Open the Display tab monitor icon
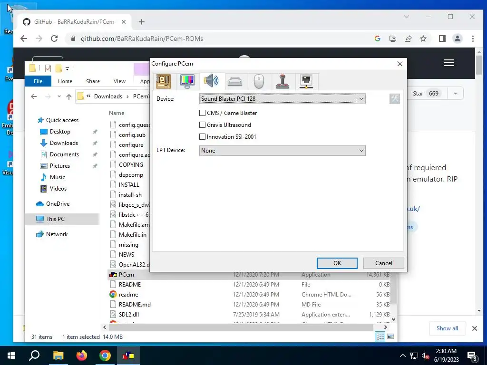 click(187, 81)
